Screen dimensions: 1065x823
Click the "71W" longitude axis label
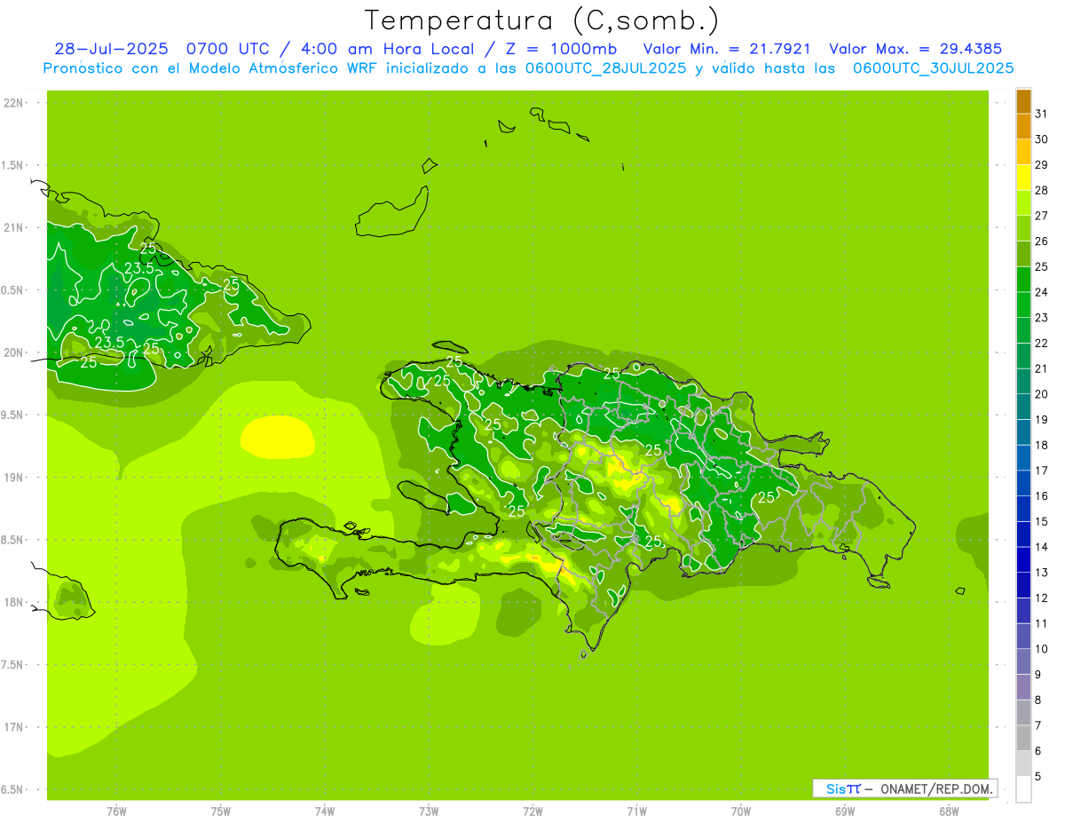(636, 811)
